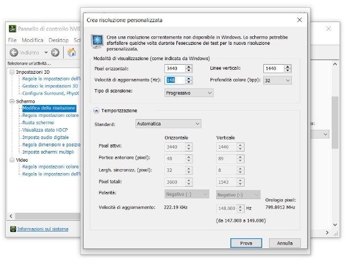Select Regola impostazioni colore under Schermo

coord(51,115)
